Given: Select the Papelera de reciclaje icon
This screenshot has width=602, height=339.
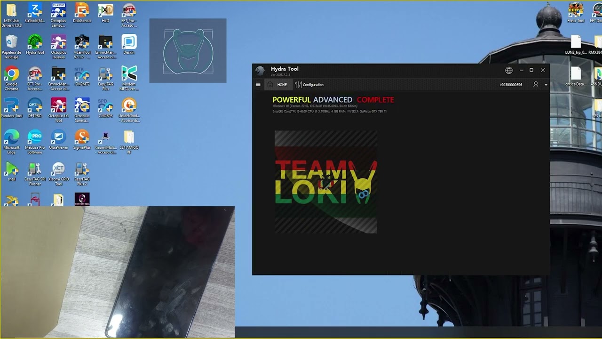Looking at the screenshot, I should click(12, 47).
